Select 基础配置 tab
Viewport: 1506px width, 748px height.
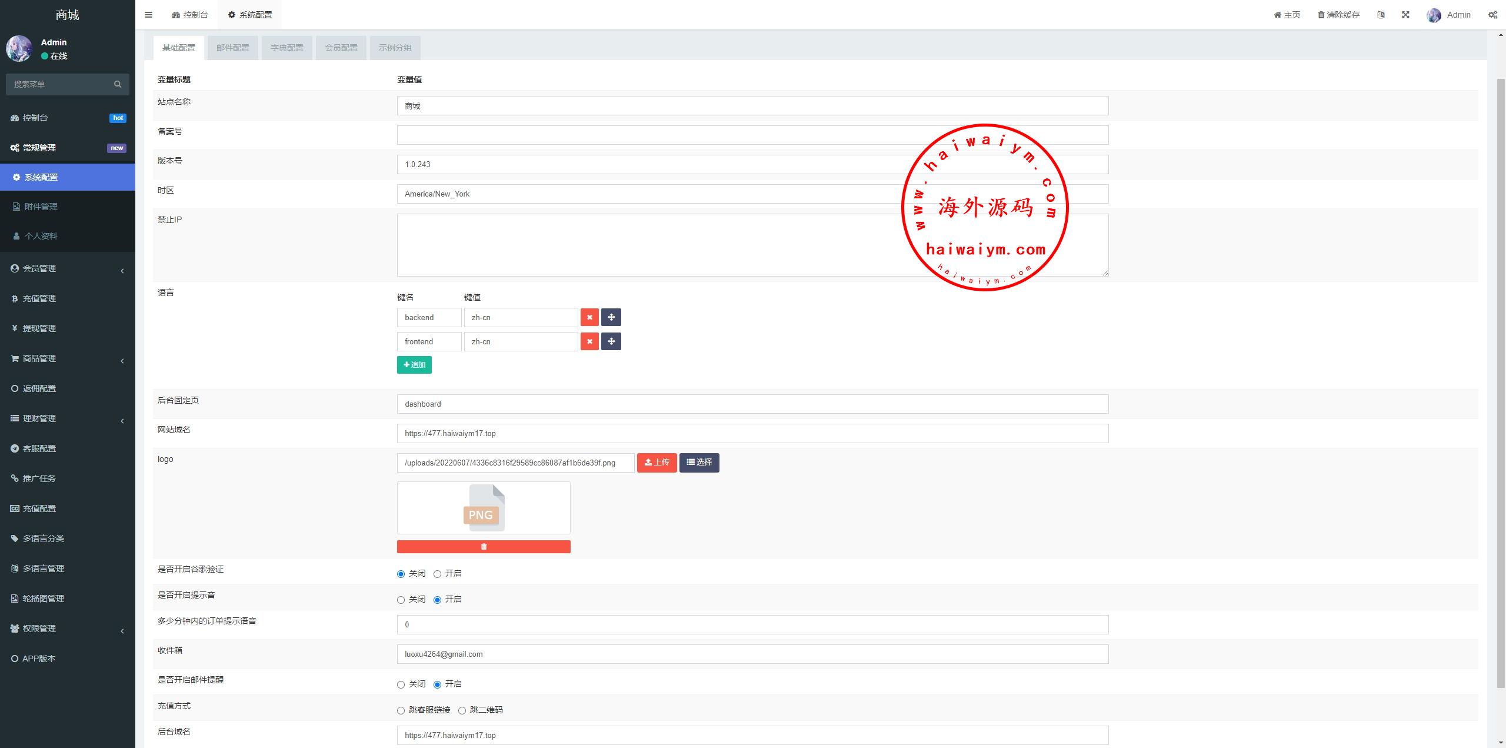179,48
